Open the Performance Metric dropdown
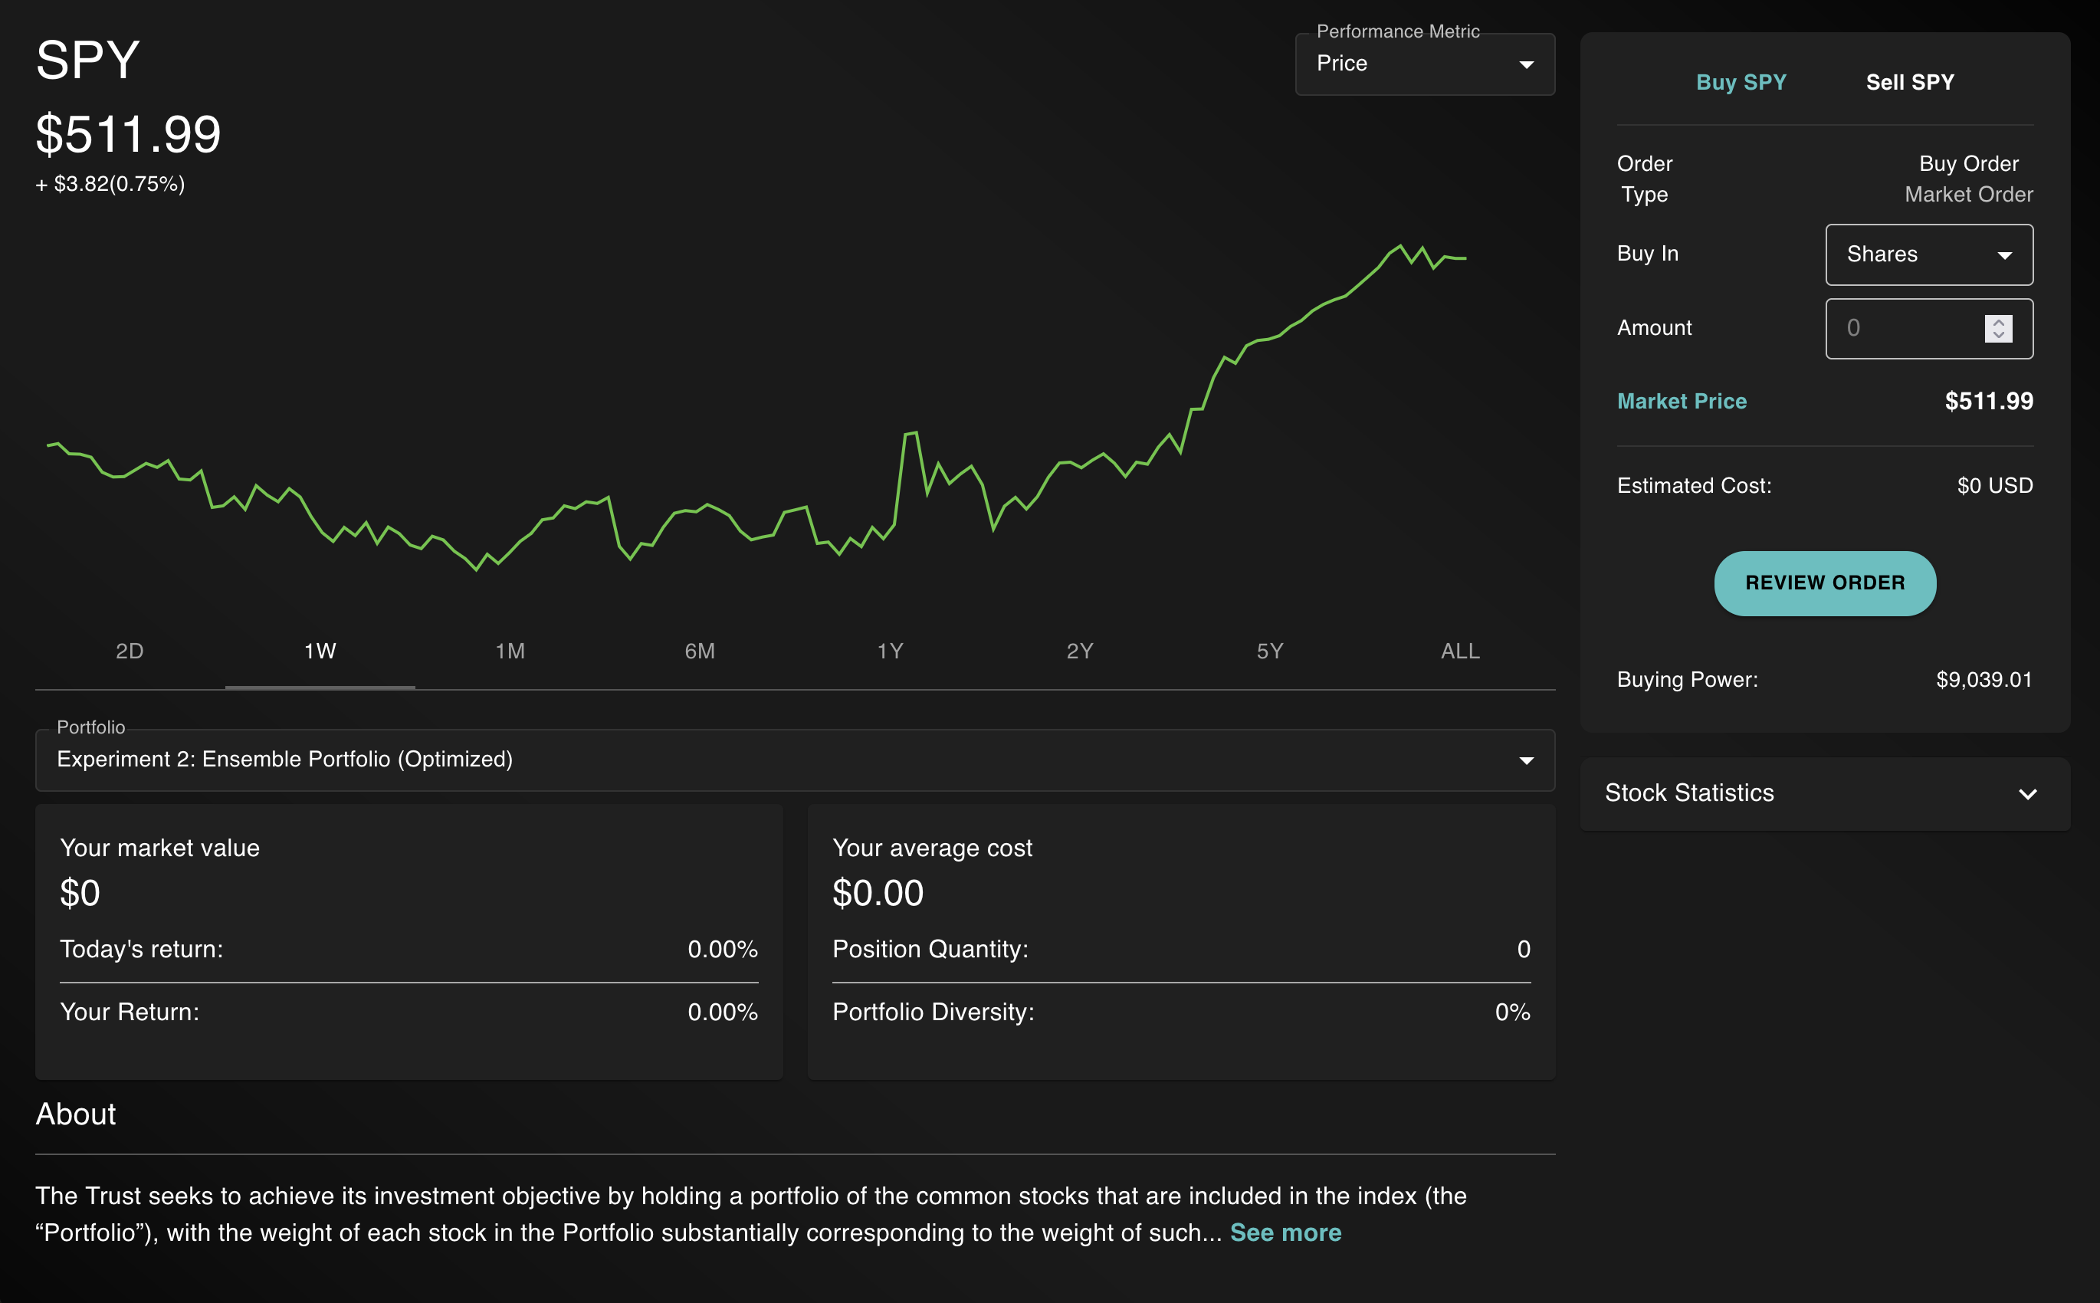Viewport: 2100px width, 1303px height. tap(1425, 64)
